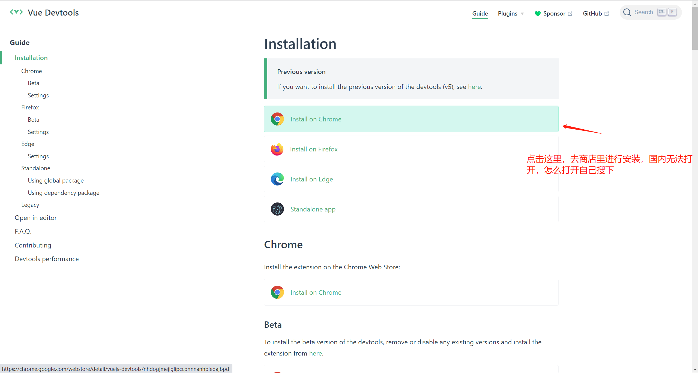Follow the 'here' link in the Beta paragraph
This screenshot has width=698, height=373.
(315, 353)
